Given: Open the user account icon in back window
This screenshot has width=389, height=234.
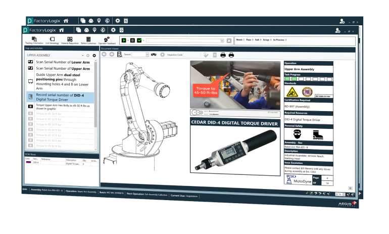Looking at the screenshot, I should coord(342,21).
